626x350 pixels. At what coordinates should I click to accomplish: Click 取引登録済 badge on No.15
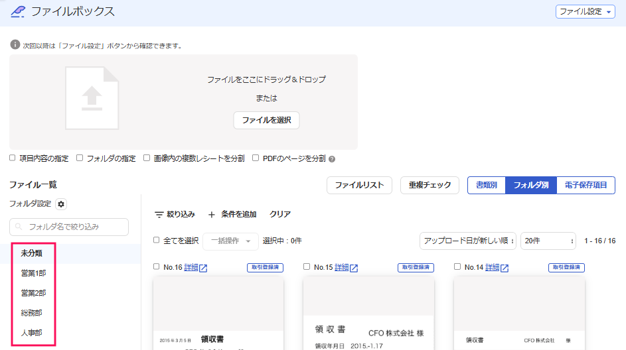pos(416,268)
